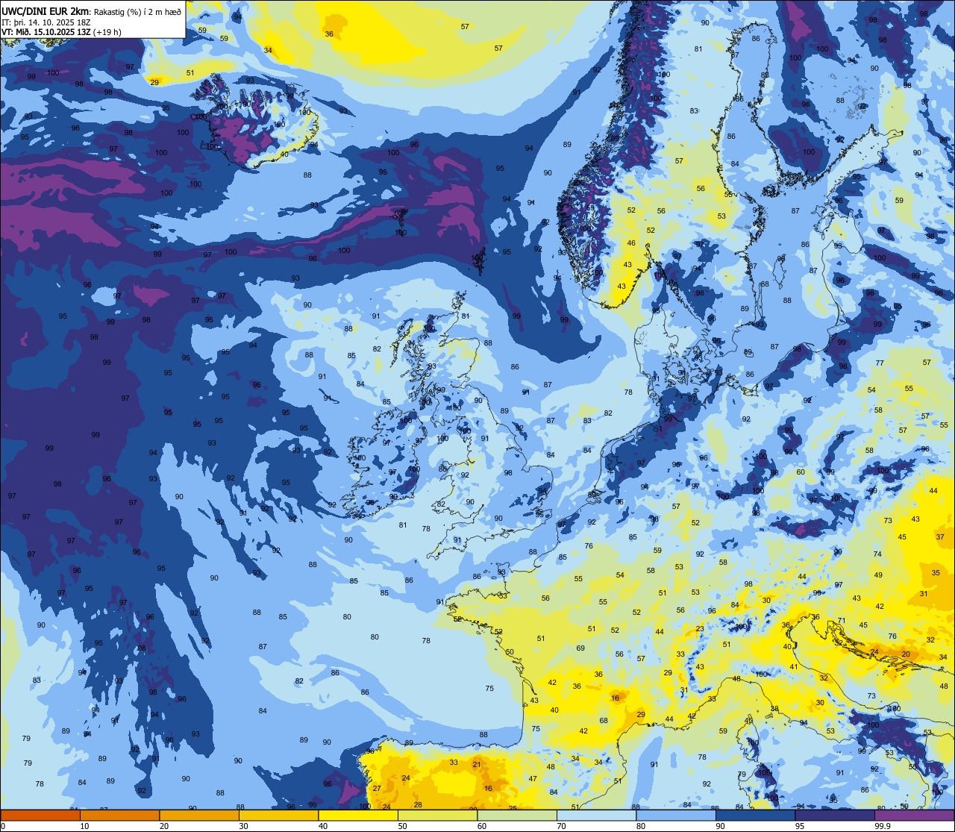Select the legend tick label 99.9
This screenshot has height=832, width=955.
click(883, 826)
